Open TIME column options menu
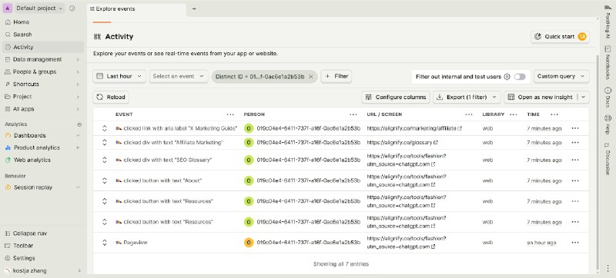 click(x=554, y=114)
